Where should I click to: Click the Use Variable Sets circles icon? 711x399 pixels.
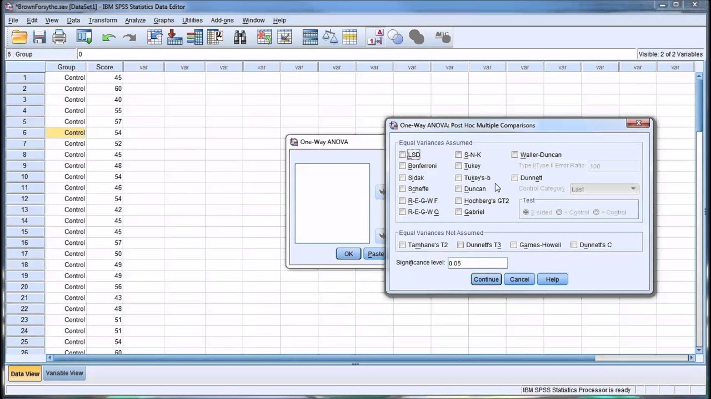click(x=395, y=37)
